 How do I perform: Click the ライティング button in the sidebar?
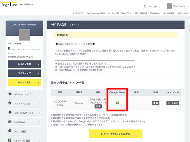tap(24, 73)
